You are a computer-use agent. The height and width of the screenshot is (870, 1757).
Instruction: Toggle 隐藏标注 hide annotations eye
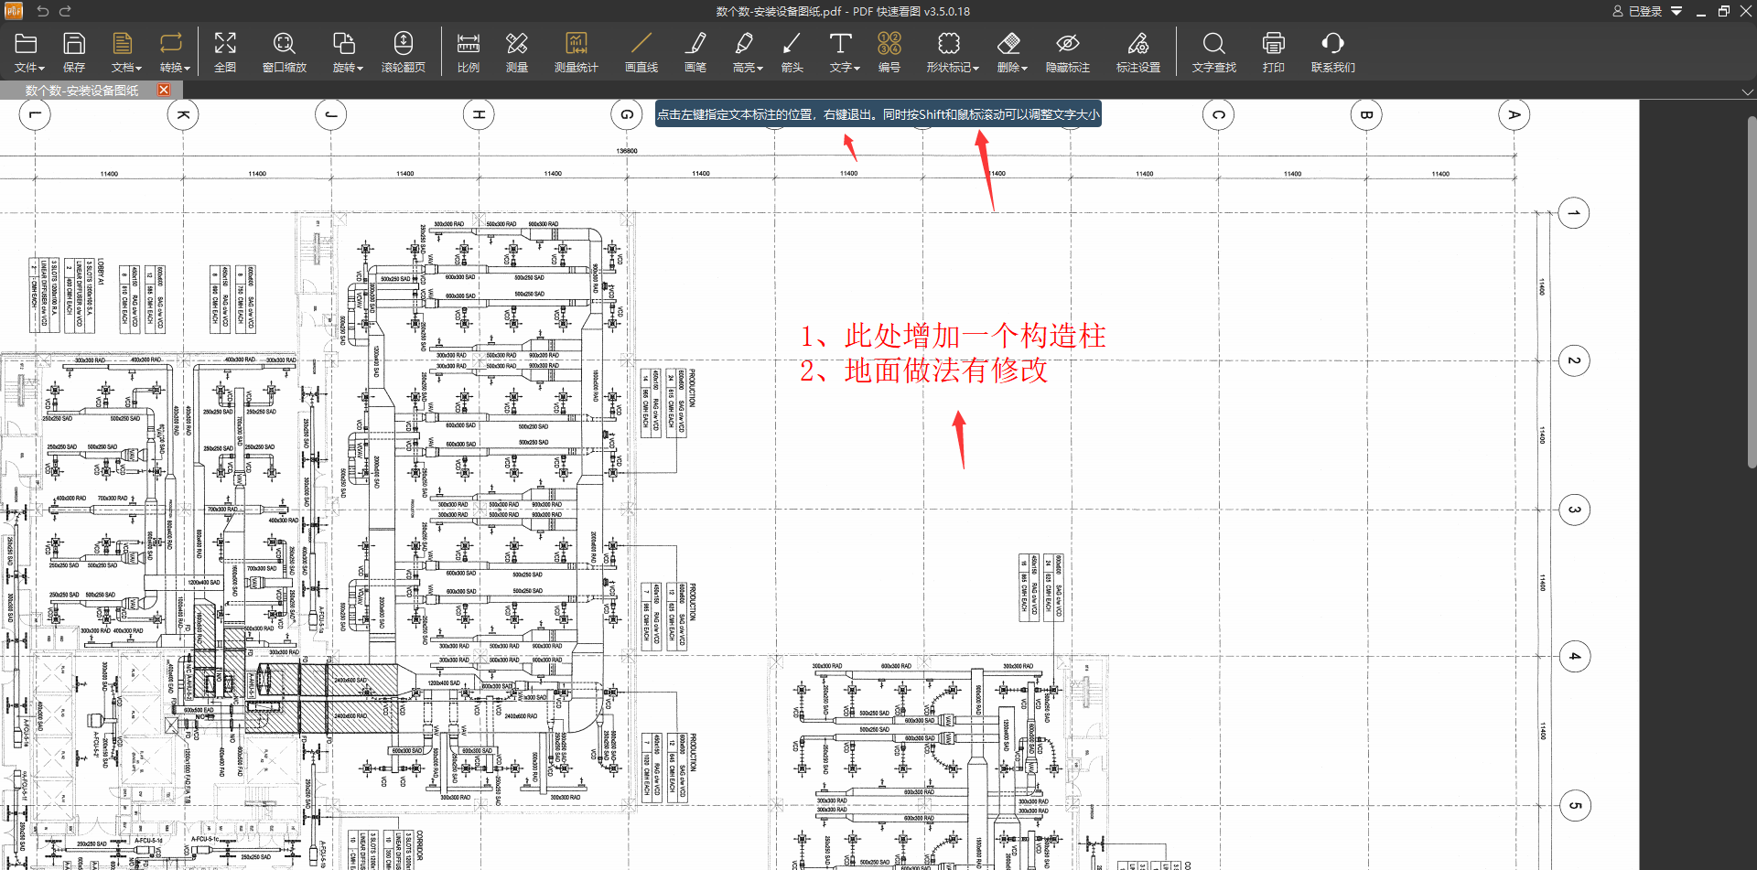(1068, 43)
